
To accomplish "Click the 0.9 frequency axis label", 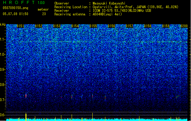I will tap(2, 70).
